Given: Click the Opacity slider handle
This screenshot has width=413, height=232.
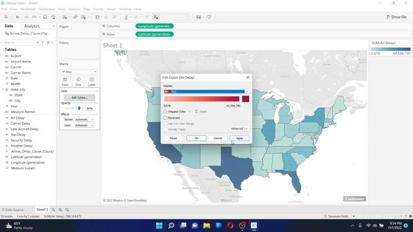Looking at the screenshot, I should [x=79, y=108].
